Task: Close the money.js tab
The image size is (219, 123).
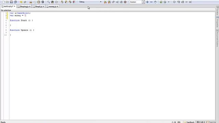Action: 57,6
